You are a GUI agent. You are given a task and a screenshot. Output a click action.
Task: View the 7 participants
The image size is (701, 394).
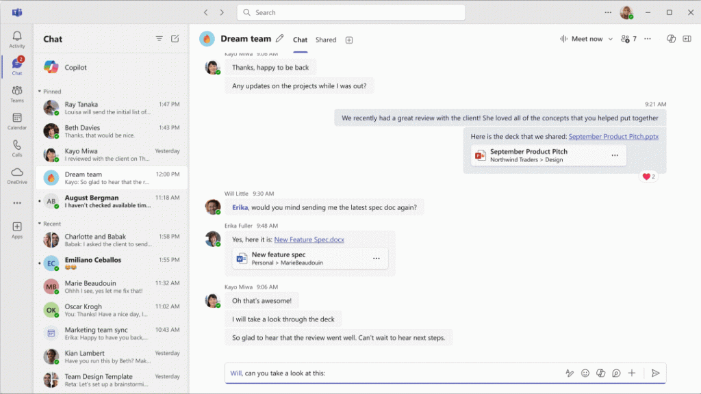[628, 39]
